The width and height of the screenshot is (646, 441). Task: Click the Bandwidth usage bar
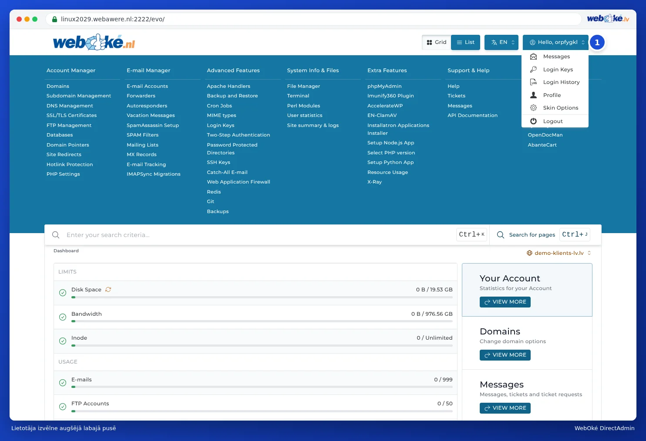click(x=262, y=321)
